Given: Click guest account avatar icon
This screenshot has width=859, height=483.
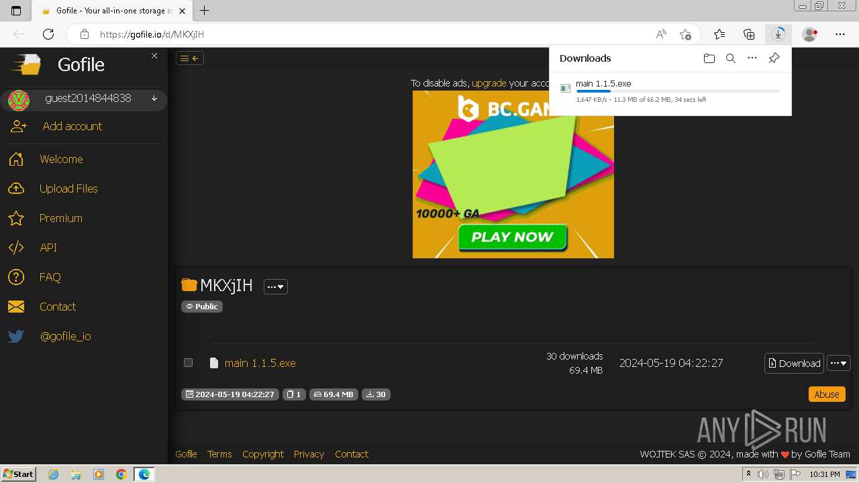Looking at the screenshot, I should click(x=19, y=101).
